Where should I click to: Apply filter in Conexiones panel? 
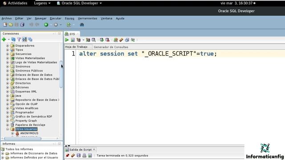[19, 40]
